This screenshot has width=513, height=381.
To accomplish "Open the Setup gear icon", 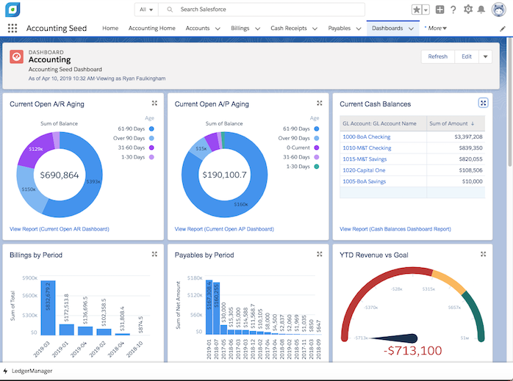I will tap(468, 10).
